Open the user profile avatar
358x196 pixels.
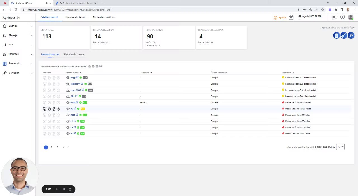click(350, 17)
